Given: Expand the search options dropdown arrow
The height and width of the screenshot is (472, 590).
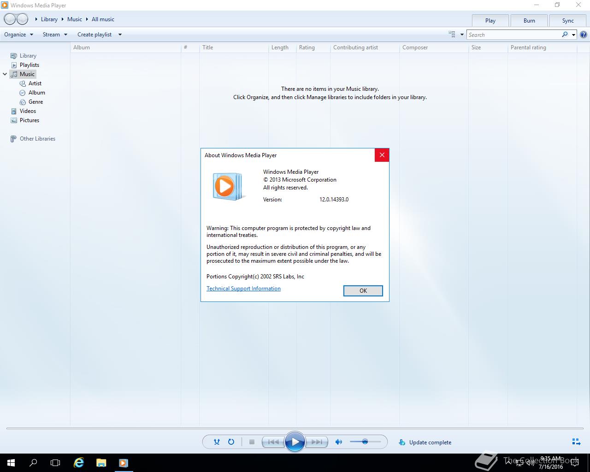Looking at the screenshot, I should click(x=573, y=35).
